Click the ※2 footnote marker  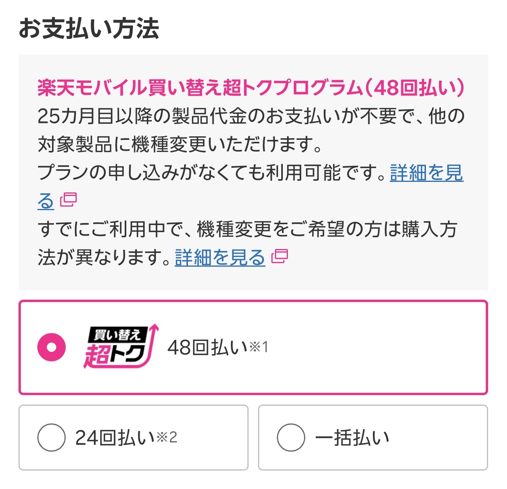[x=167, y=437]
